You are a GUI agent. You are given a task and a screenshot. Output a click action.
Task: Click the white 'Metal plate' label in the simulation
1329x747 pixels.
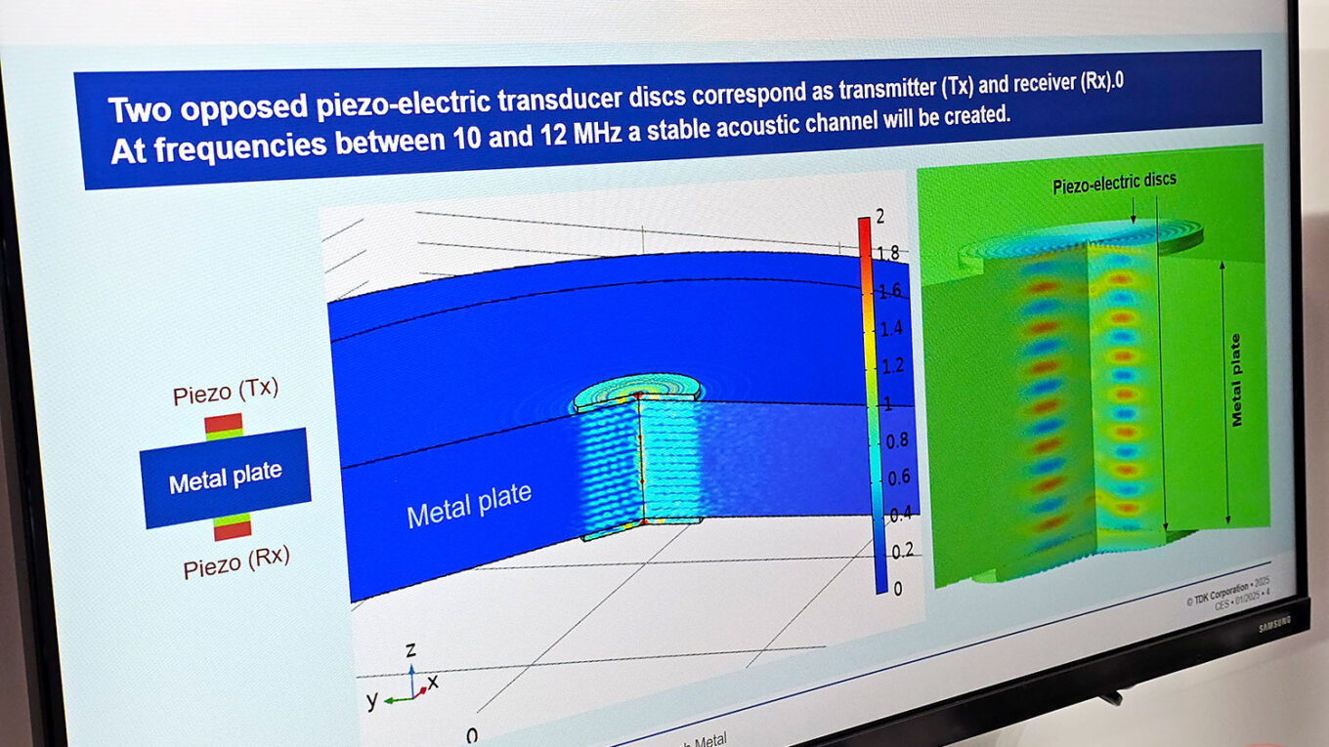[469, 505]
